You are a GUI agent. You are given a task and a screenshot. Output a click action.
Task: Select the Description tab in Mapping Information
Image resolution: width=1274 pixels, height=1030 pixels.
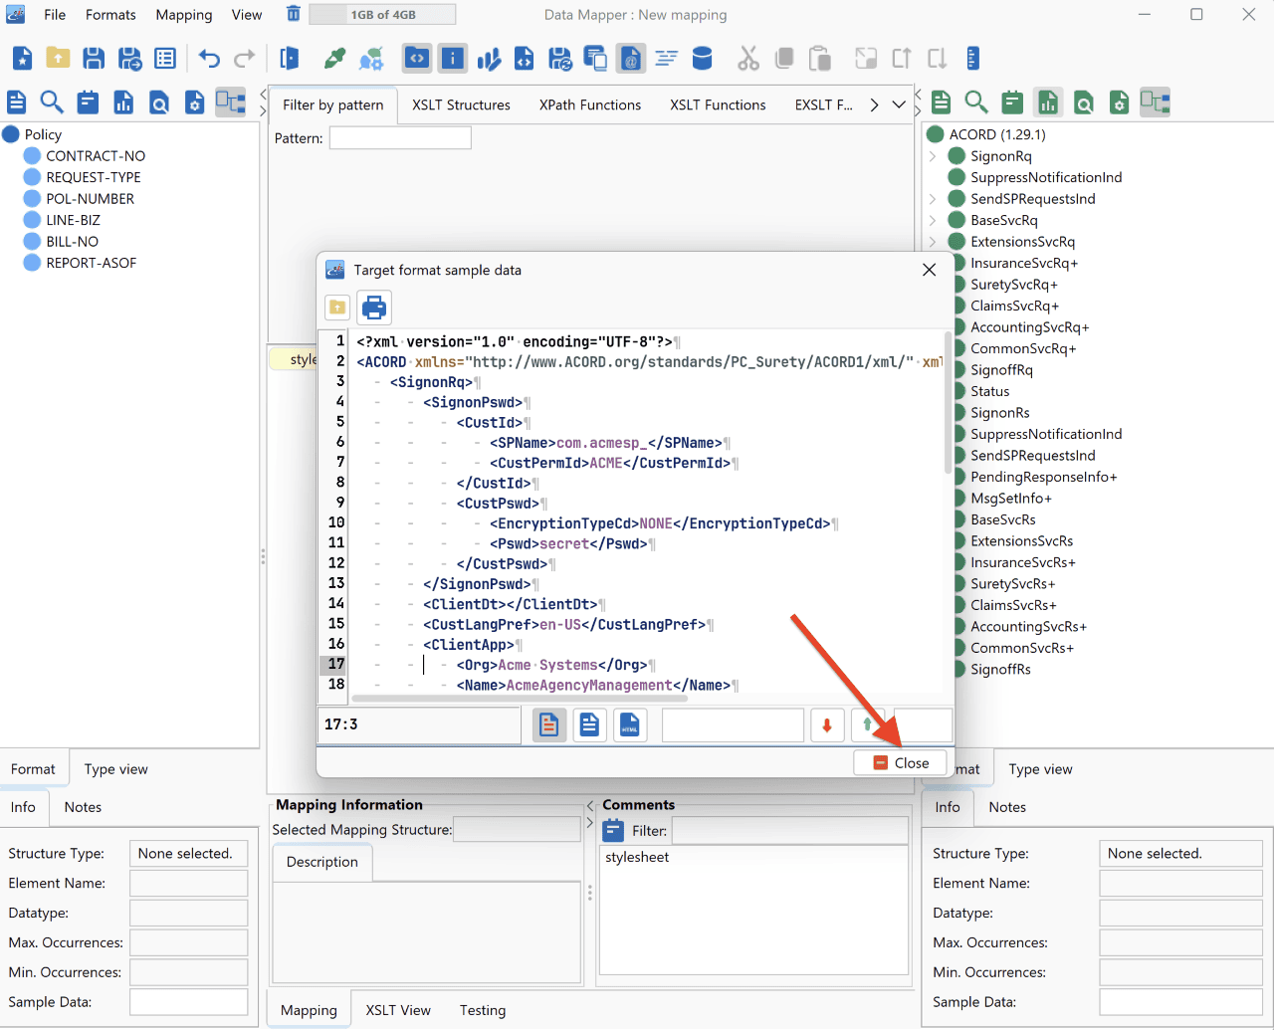(322, 862)
